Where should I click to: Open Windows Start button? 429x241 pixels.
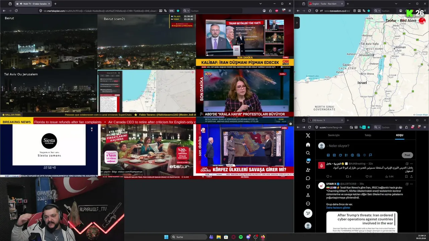[x=166, y=237]
